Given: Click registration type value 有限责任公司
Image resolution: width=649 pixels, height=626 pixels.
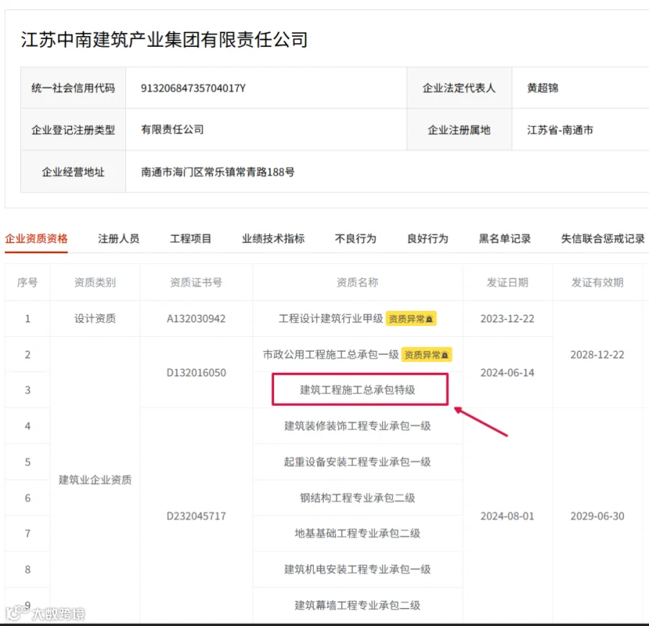Looking at the screenshot, I should click(172, 130).
